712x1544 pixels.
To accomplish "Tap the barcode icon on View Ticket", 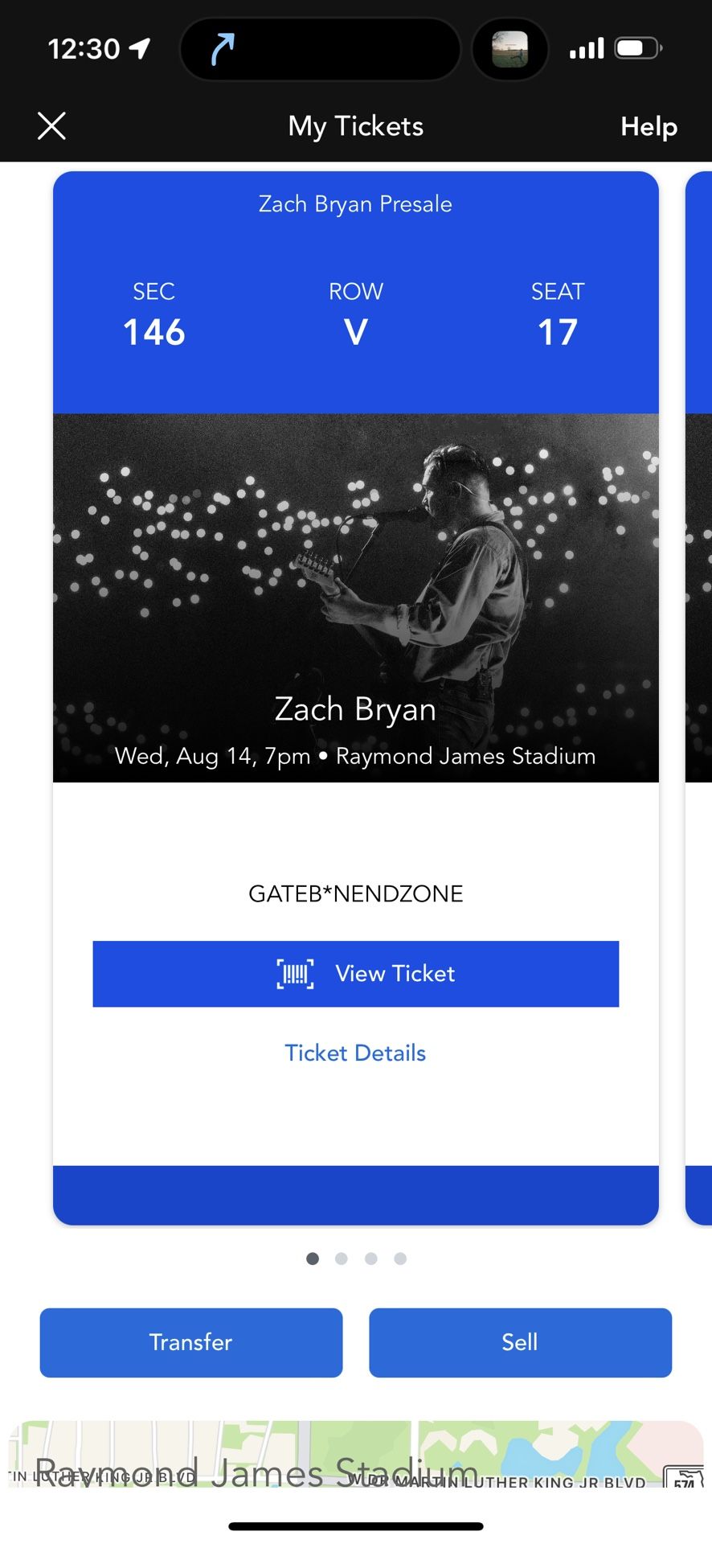I will click(x=295, y=974).
